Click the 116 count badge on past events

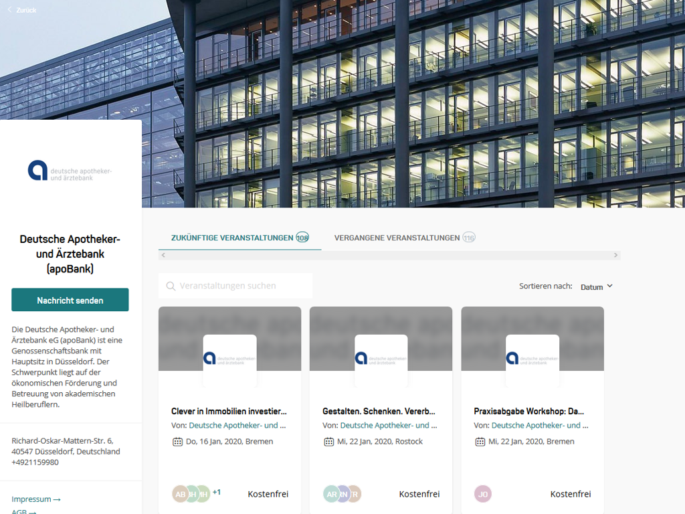(469, 238)
